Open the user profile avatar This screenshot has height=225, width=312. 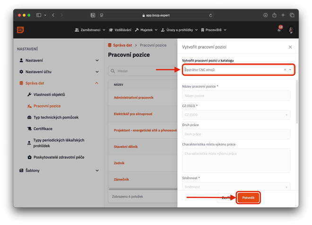click(x=291, y=30)
